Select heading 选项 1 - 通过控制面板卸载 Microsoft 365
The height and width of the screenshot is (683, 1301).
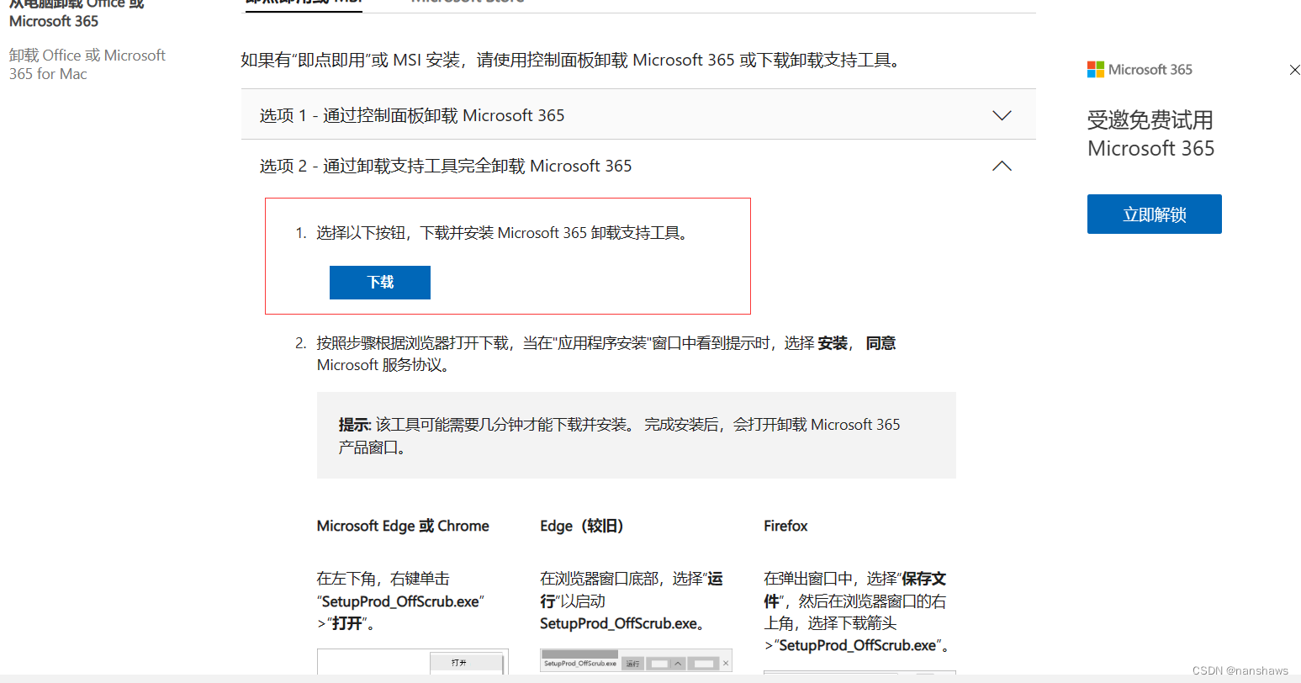412,115
